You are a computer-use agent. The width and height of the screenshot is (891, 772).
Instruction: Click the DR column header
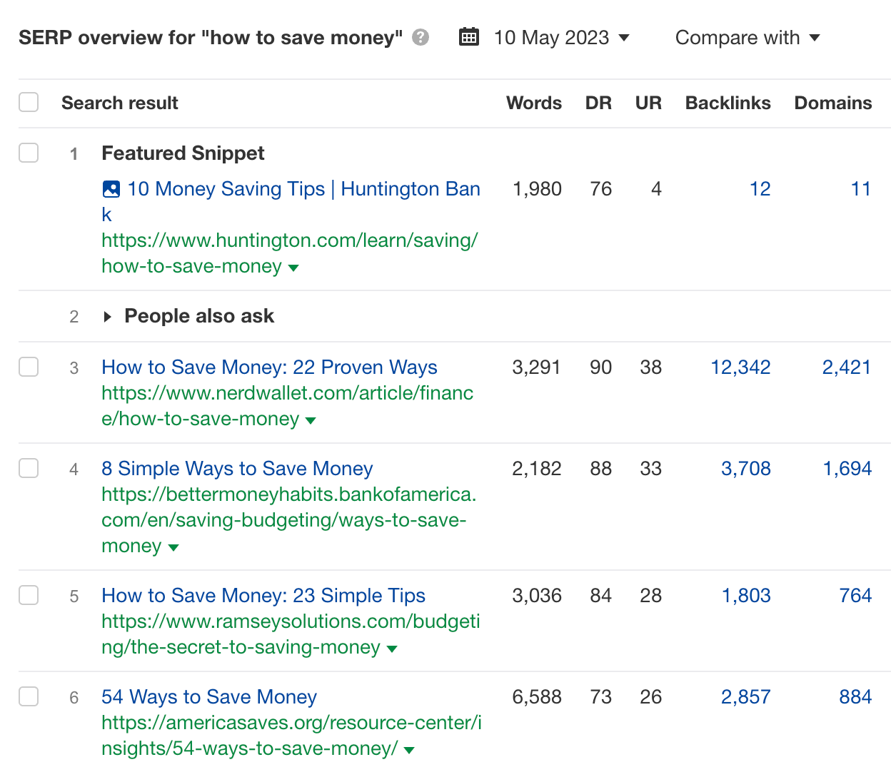pos(599,102)
